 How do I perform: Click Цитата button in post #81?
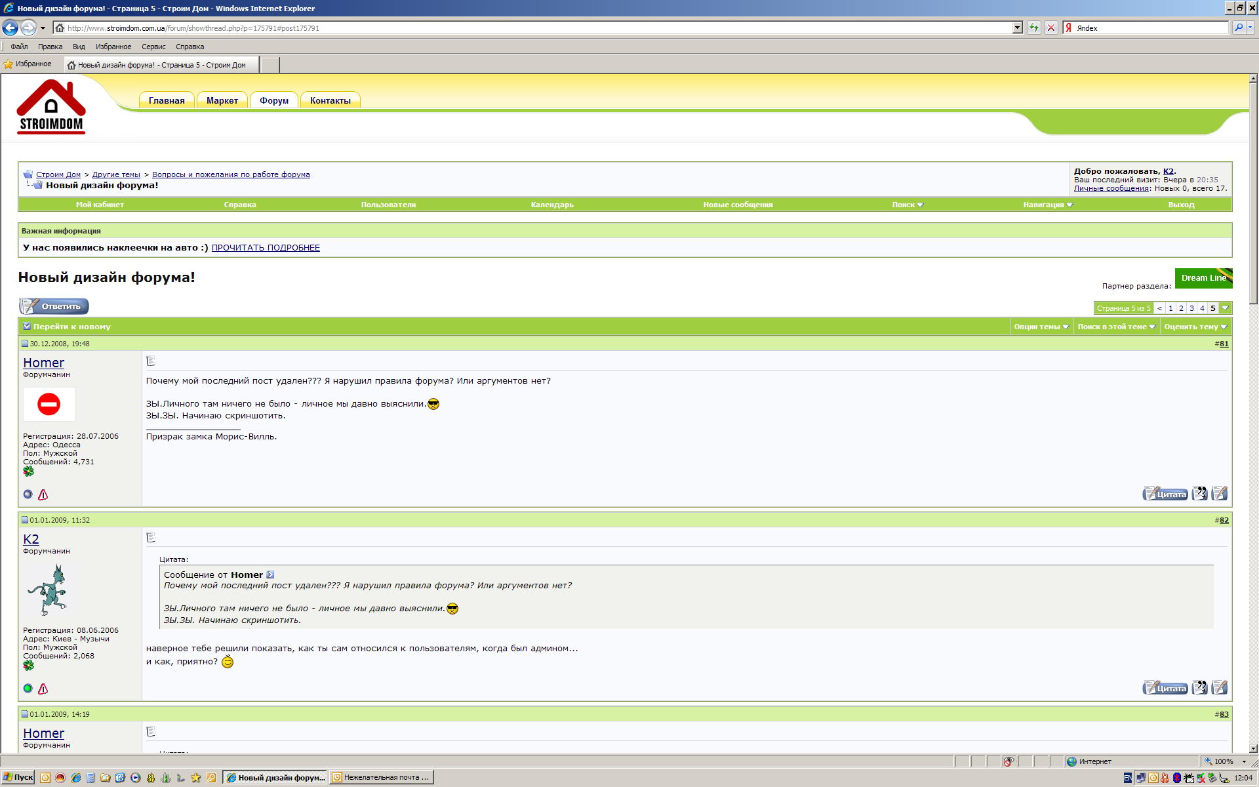pyautogui.click(x=1165, y=494)
